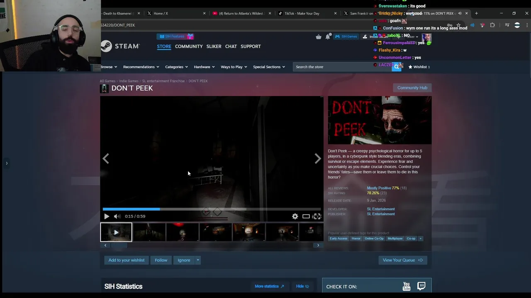Open YouTube icon under Check It On
This screenshot has width=531, height=298.
[407, 286]
